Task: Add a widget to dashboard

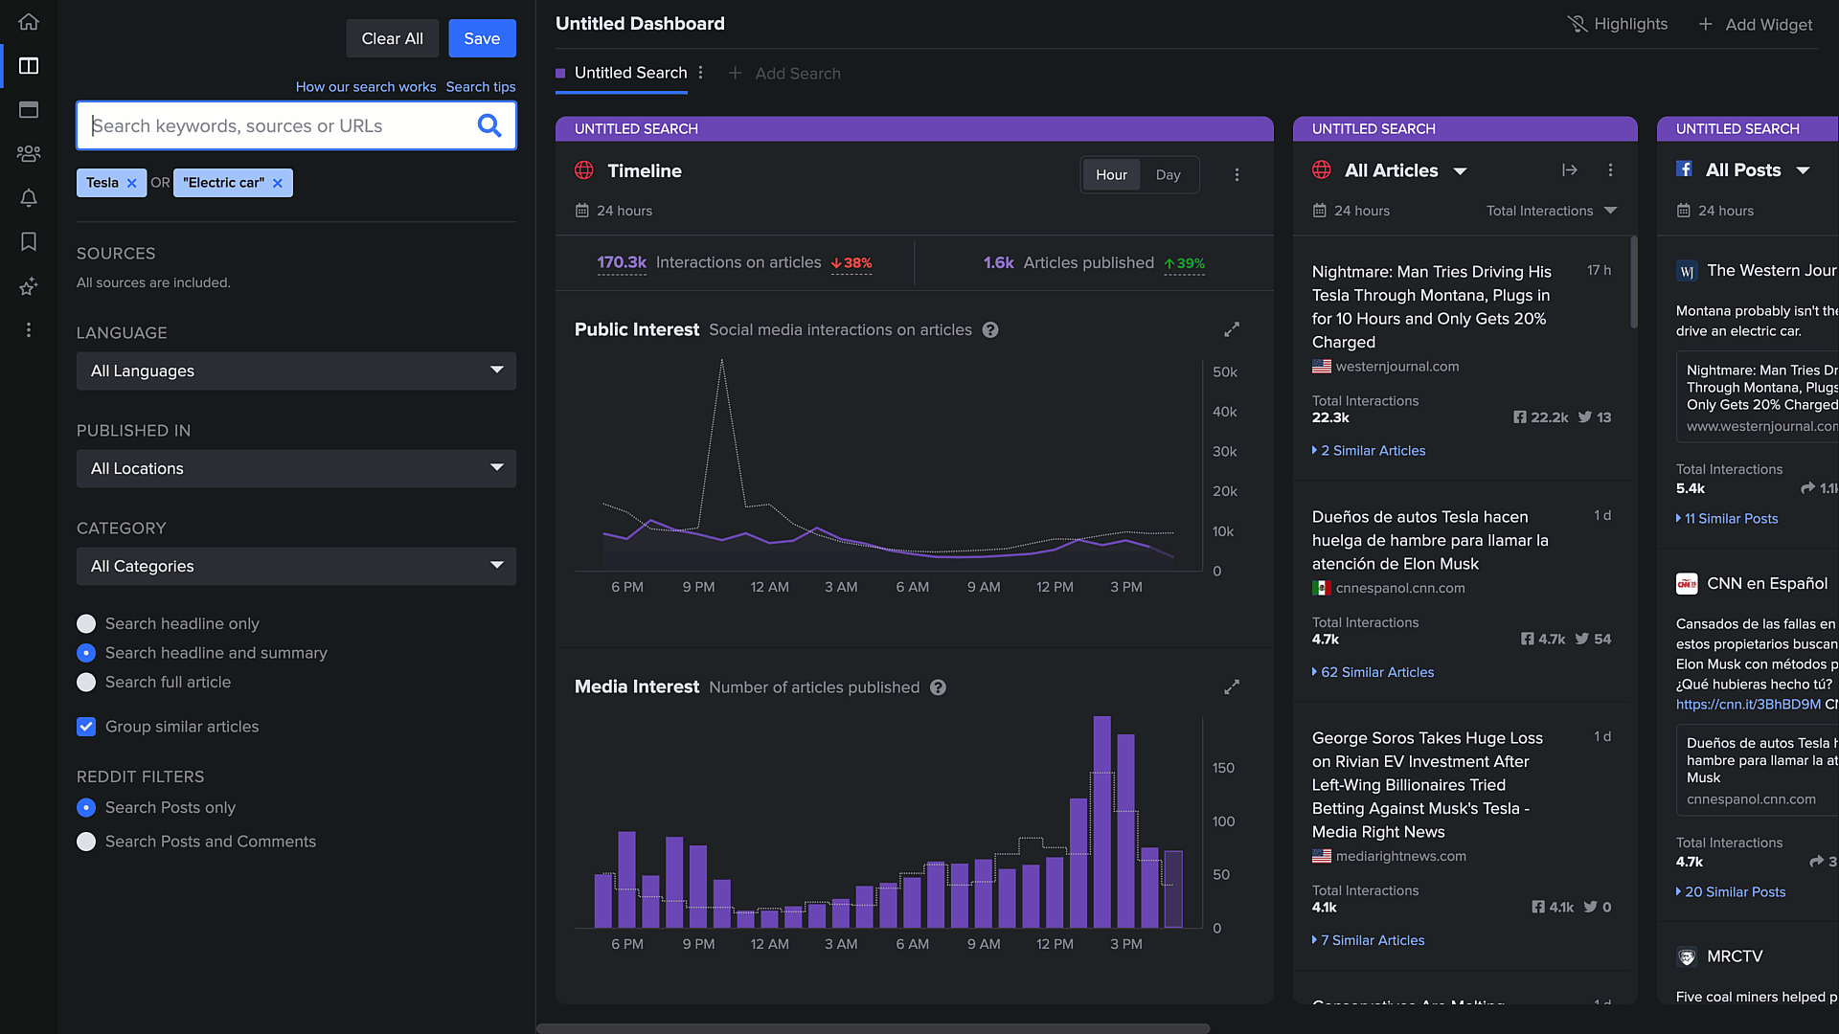Action: tap(1755, 24)
